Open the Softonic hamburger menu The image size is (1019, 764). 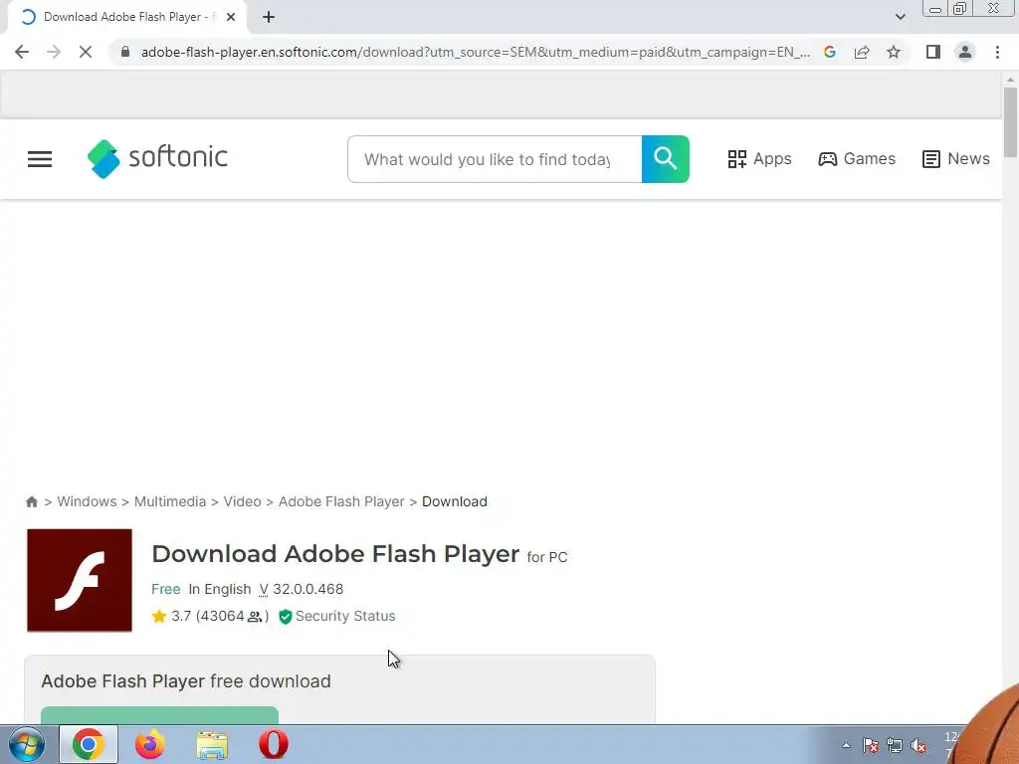click(x=40, y=159)
